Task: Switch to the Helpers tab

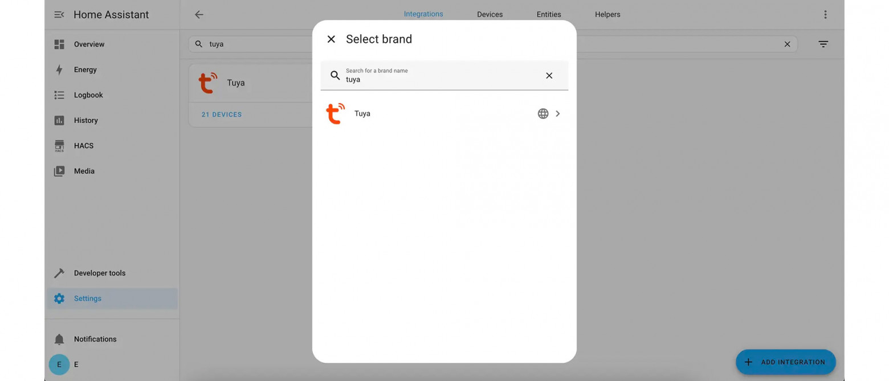Action: [607, 14]
